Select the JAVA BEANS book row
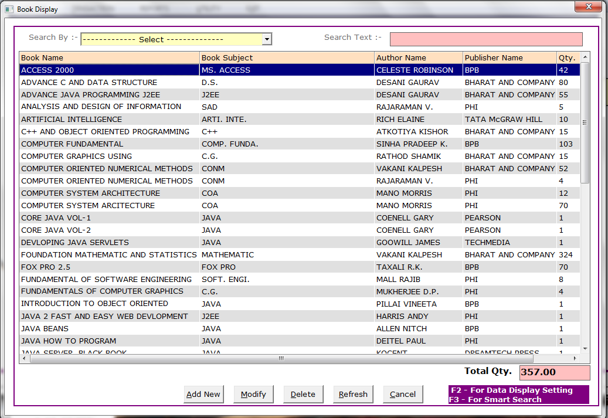This screenshot has width=608, height=418. (45, 329)
